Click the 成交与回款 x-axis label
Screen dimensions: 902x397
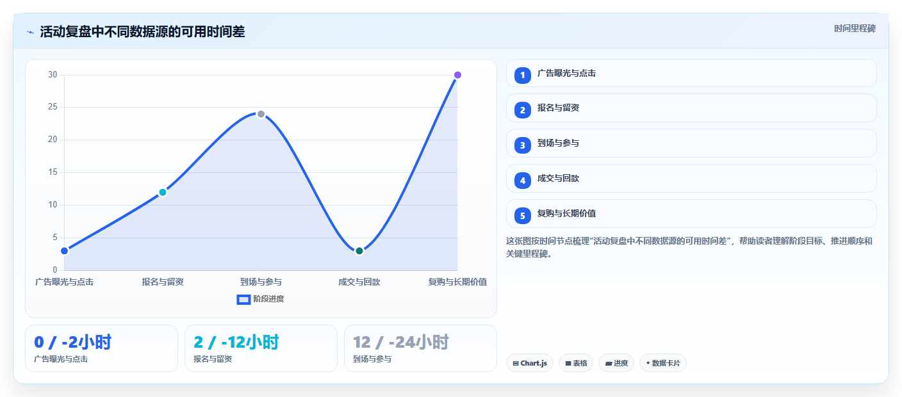click(359, 282)
